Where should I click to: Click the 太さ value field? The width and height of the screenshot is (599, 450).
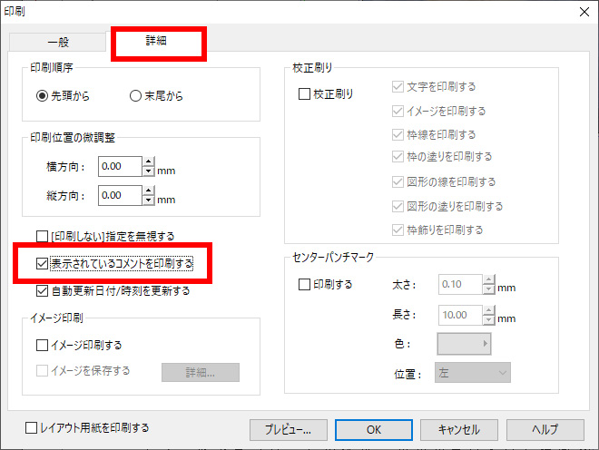coord(460,284)
